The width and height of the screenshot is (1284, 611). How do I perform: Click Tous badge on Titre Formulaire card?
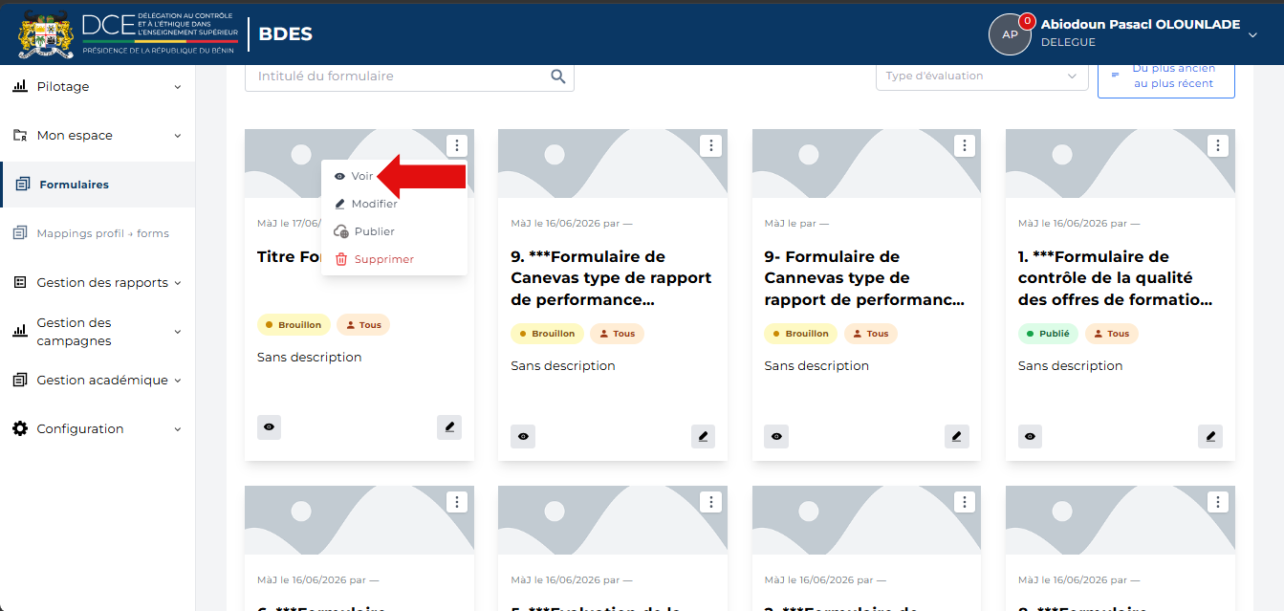(x=363, y=325)
